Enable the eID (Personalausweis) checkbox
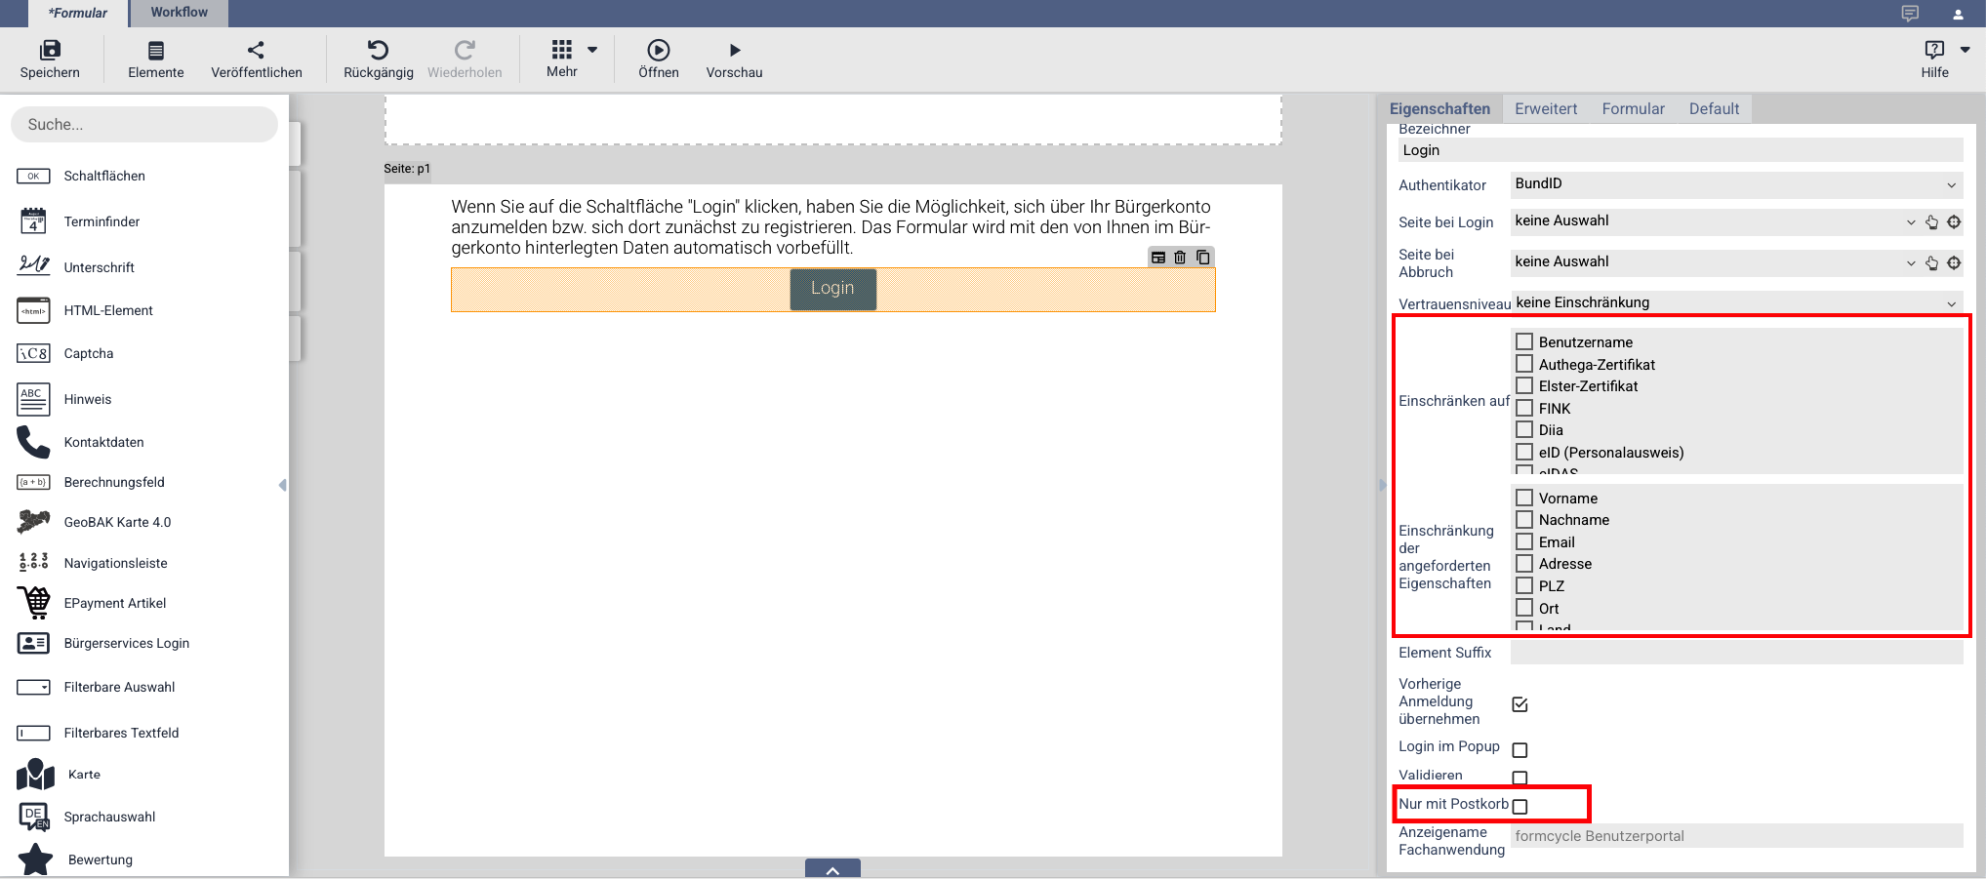 pos(1524,452)
